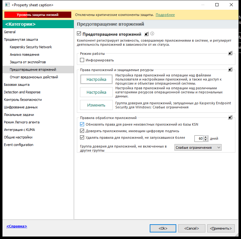Click the 60 days input field

(199, 138)
